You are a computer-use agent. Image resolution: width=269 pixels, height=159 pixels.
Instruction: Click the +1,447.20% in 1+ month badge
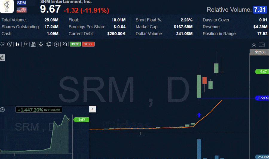pyautogui.click(x=39, y=110)
